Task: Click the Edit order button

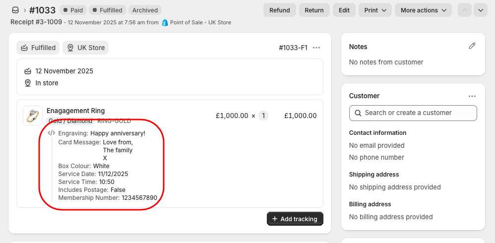Action: tap(344, 10)
